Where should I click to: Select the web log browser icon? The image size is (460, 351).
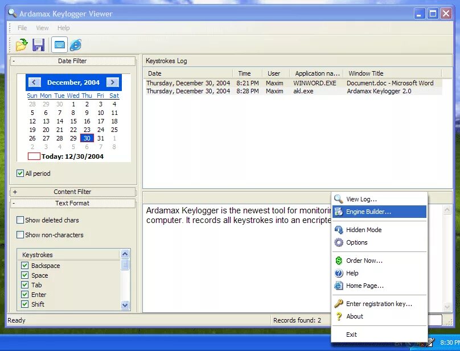pos(76,45)
